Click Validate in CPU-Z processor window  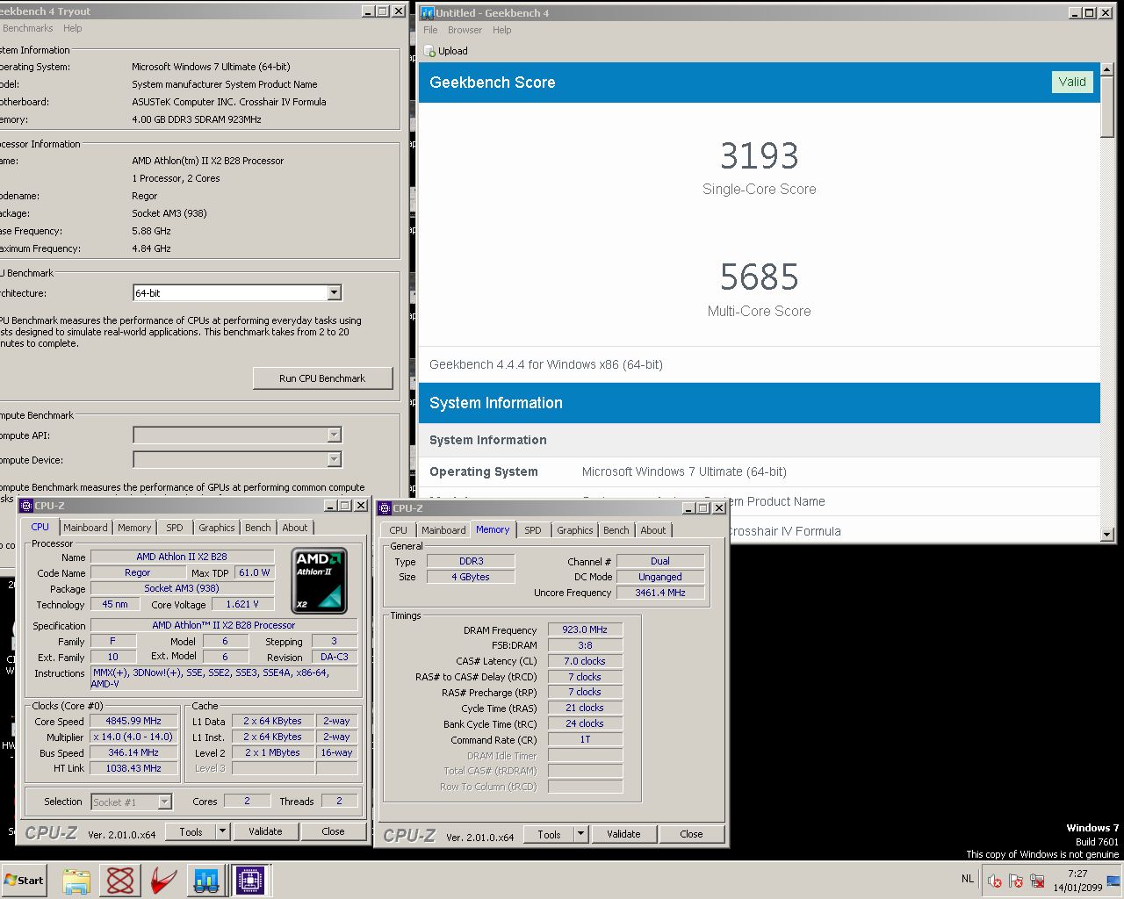pos(265,831)
